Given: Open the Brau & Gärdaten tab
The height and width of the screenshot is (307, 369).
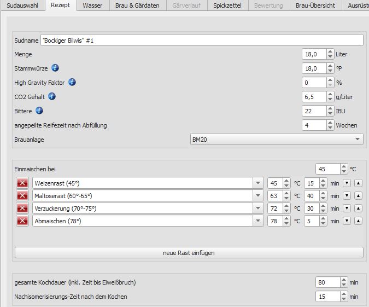Looking at the screenshot, I should point(137,5).
